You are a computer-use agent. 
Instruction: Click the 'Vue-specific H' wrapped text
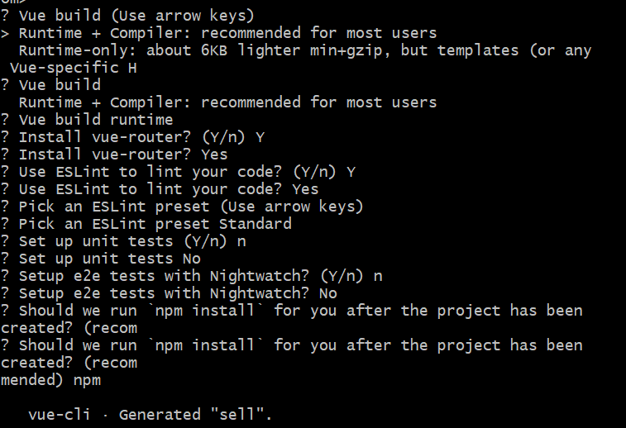[x=73, y=68]
